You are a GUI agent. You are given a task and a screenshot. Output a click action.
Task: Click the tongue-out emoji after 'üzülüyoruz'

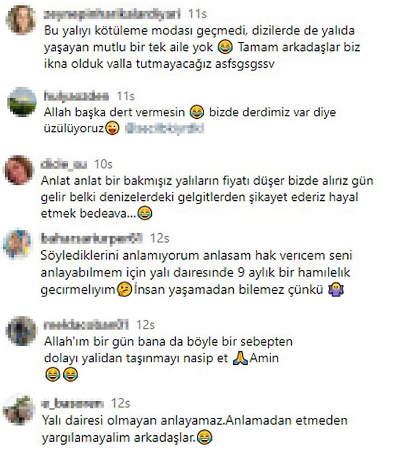click(x=112, y=129)
